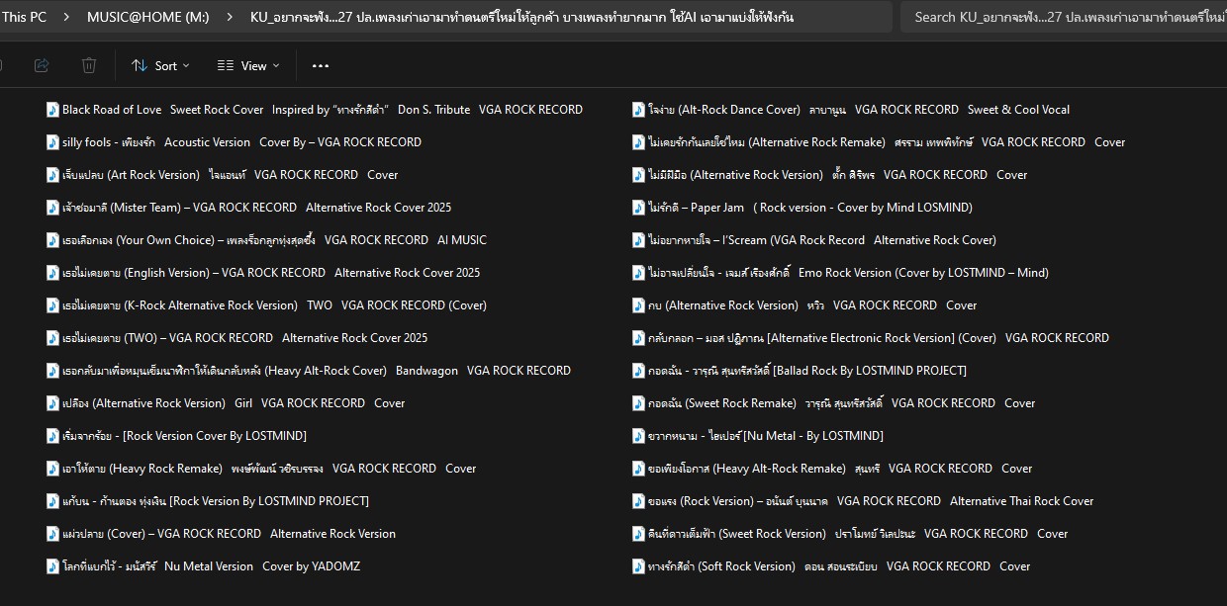Expand the Sort dropdown
This screenshot has width=1227, height=606.
pyautogui.click(x=160, y=65)
